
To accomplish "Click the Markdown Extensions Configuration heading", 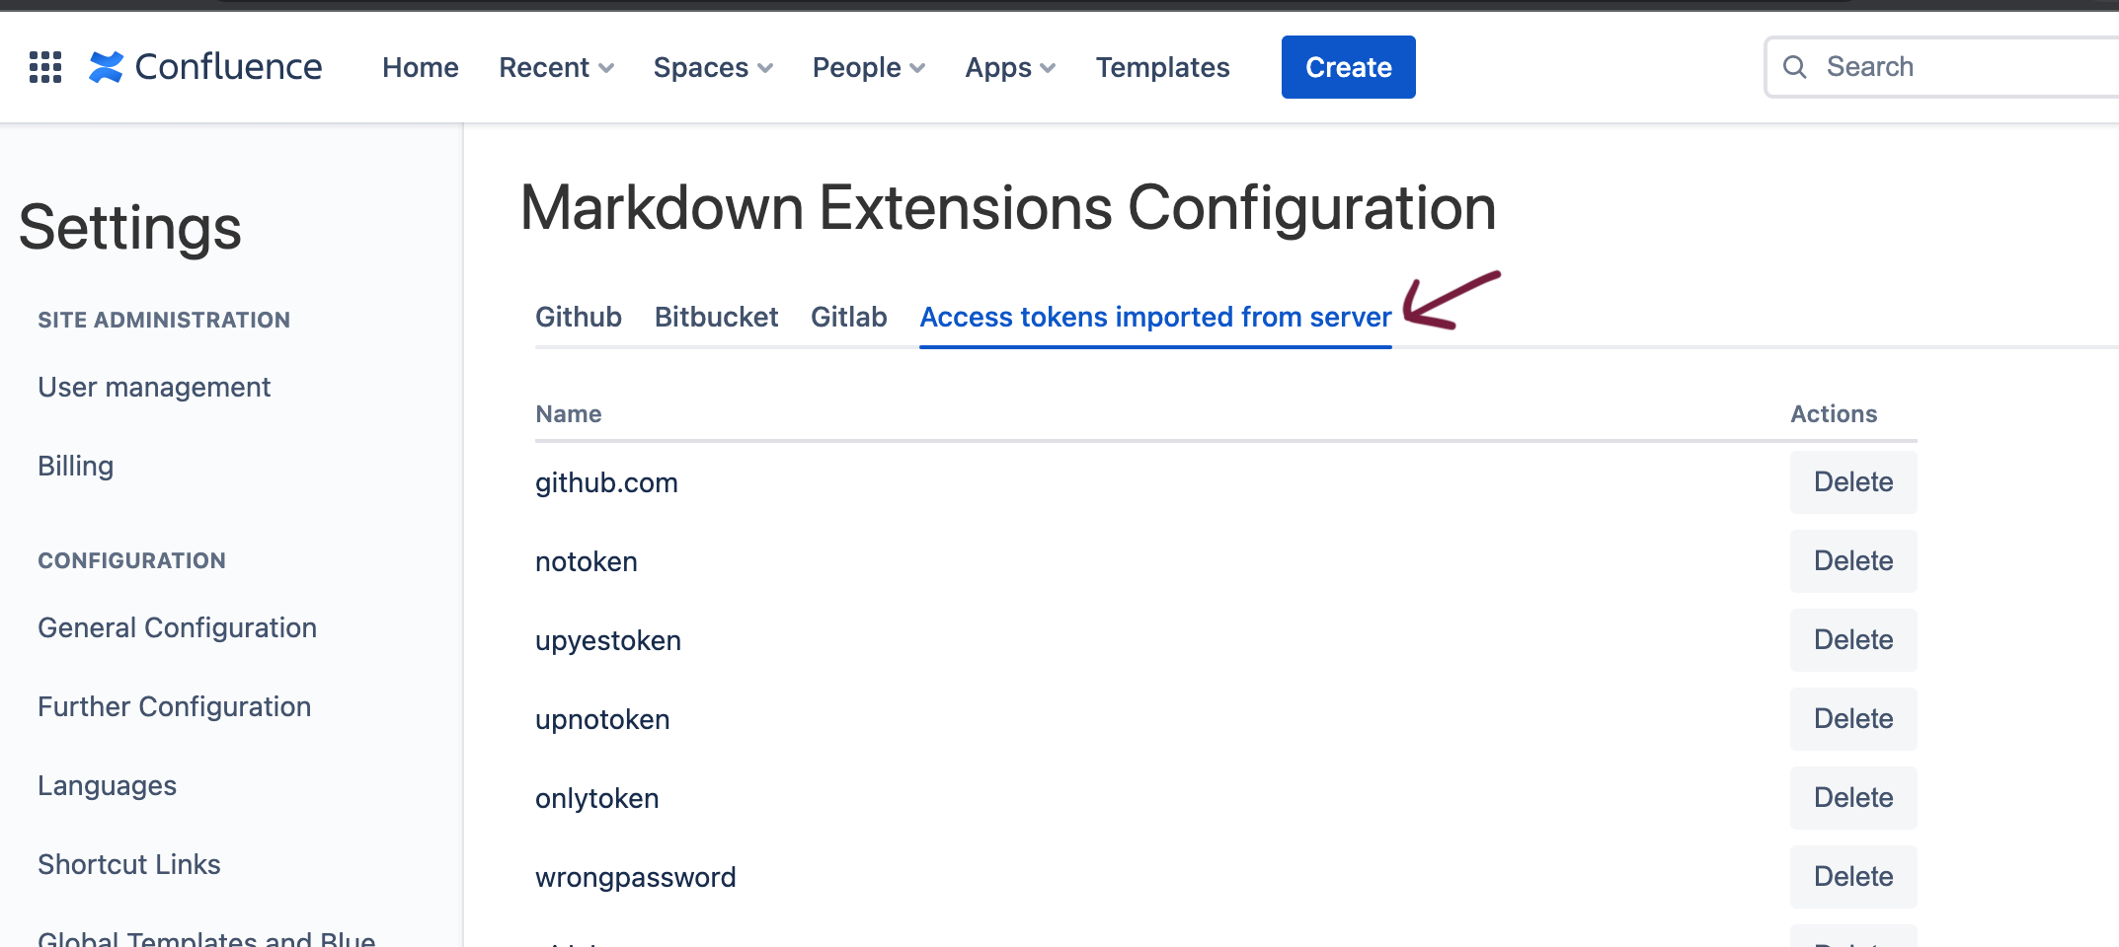I will point(1008,208).
